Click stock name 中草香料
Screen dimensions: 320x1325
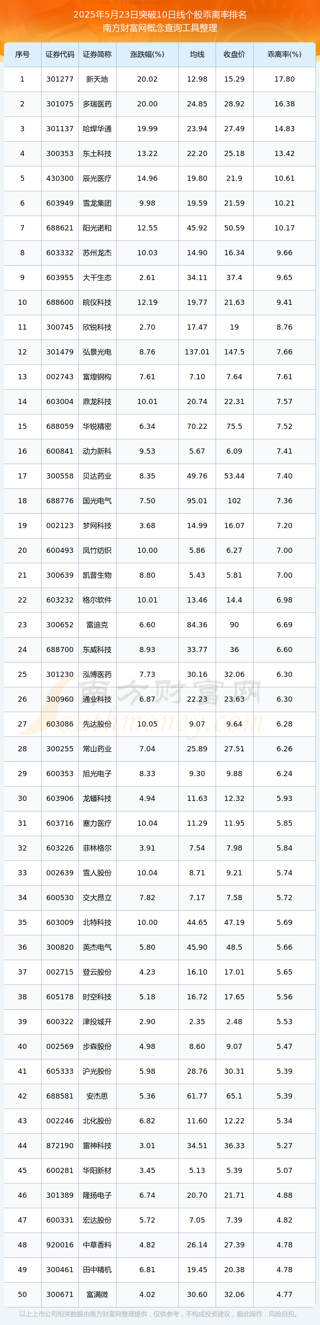coord(97,1245)
